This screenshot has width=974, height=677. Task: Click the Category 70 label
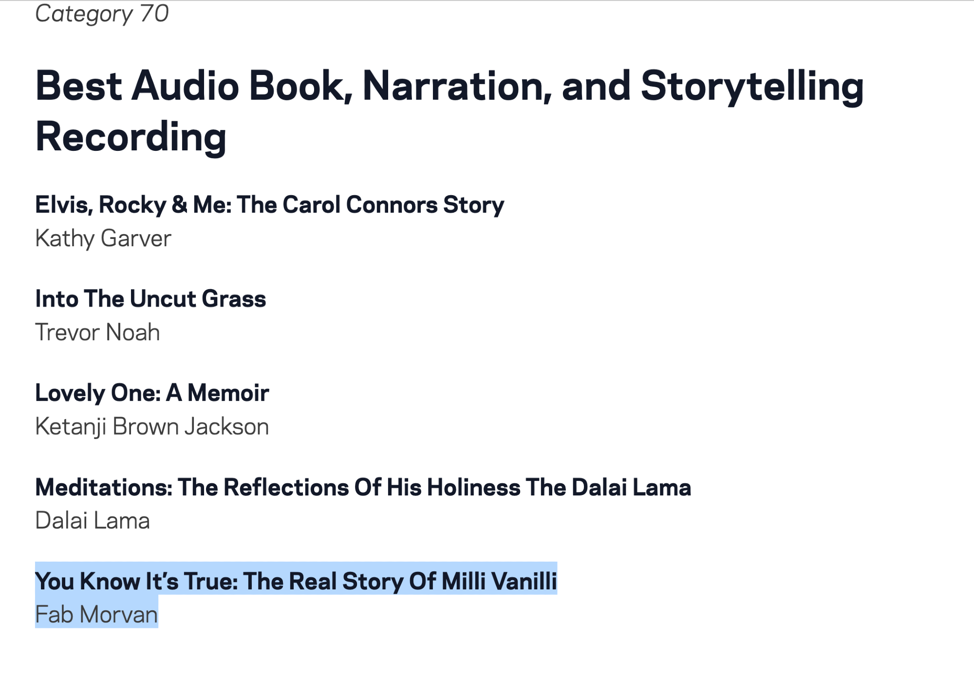point(102,13)
